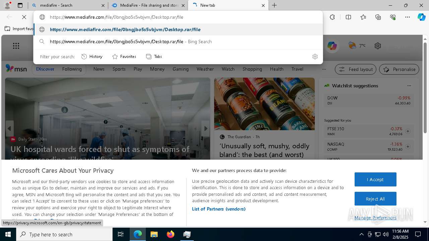This screenshot has width=429, height=241.
Task: Open the weather 7°C widget
Action: pos(357,46)
